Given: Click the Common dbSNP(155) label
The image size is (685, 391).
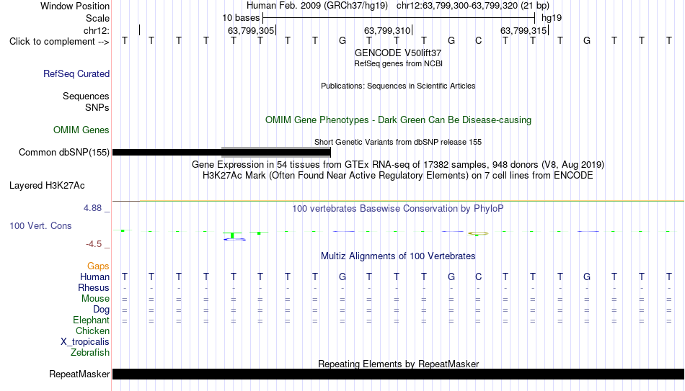Looking at the screenshot, I should click(64, 153).
